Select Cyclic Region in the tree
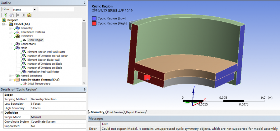Viewport: 280px width, 131px height. (x=35, y=40)
